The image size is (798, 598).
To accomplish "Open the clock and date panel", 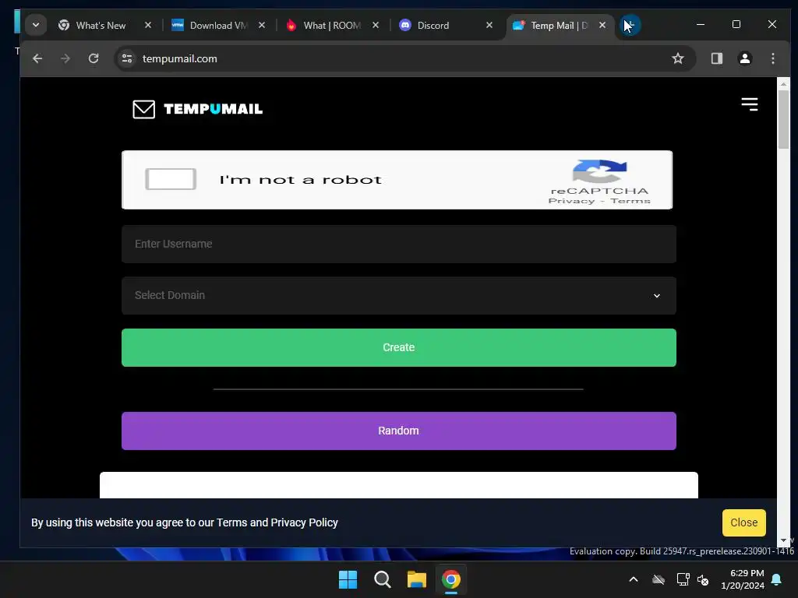I will (743, 579).
